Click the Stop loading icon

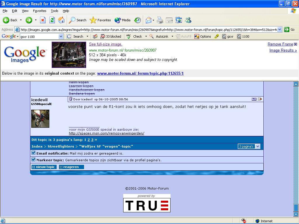click(x=43, y=20)
